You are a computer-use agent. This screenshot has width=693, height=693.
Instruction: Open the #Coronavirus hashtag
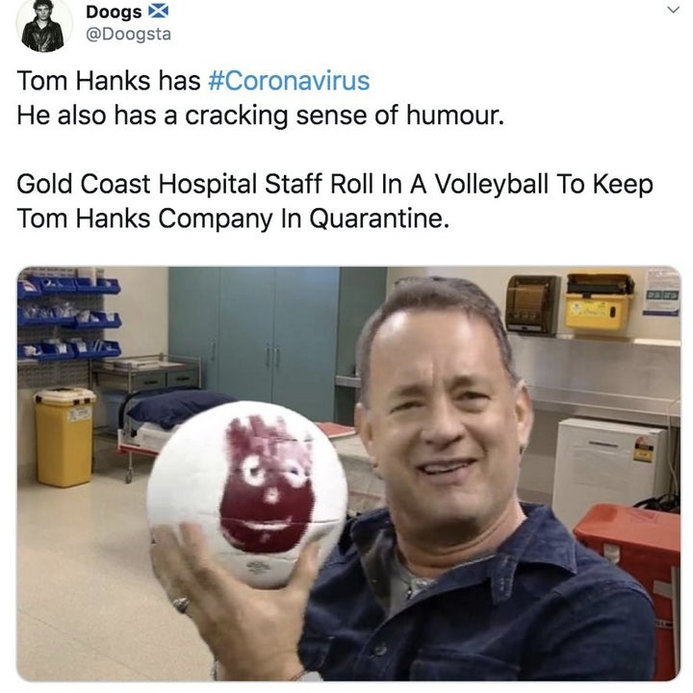(x=289, y=81)
